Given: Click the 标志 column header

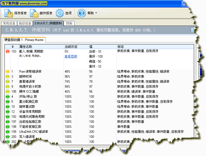Looking at the screenshot, I should (121, 47).
